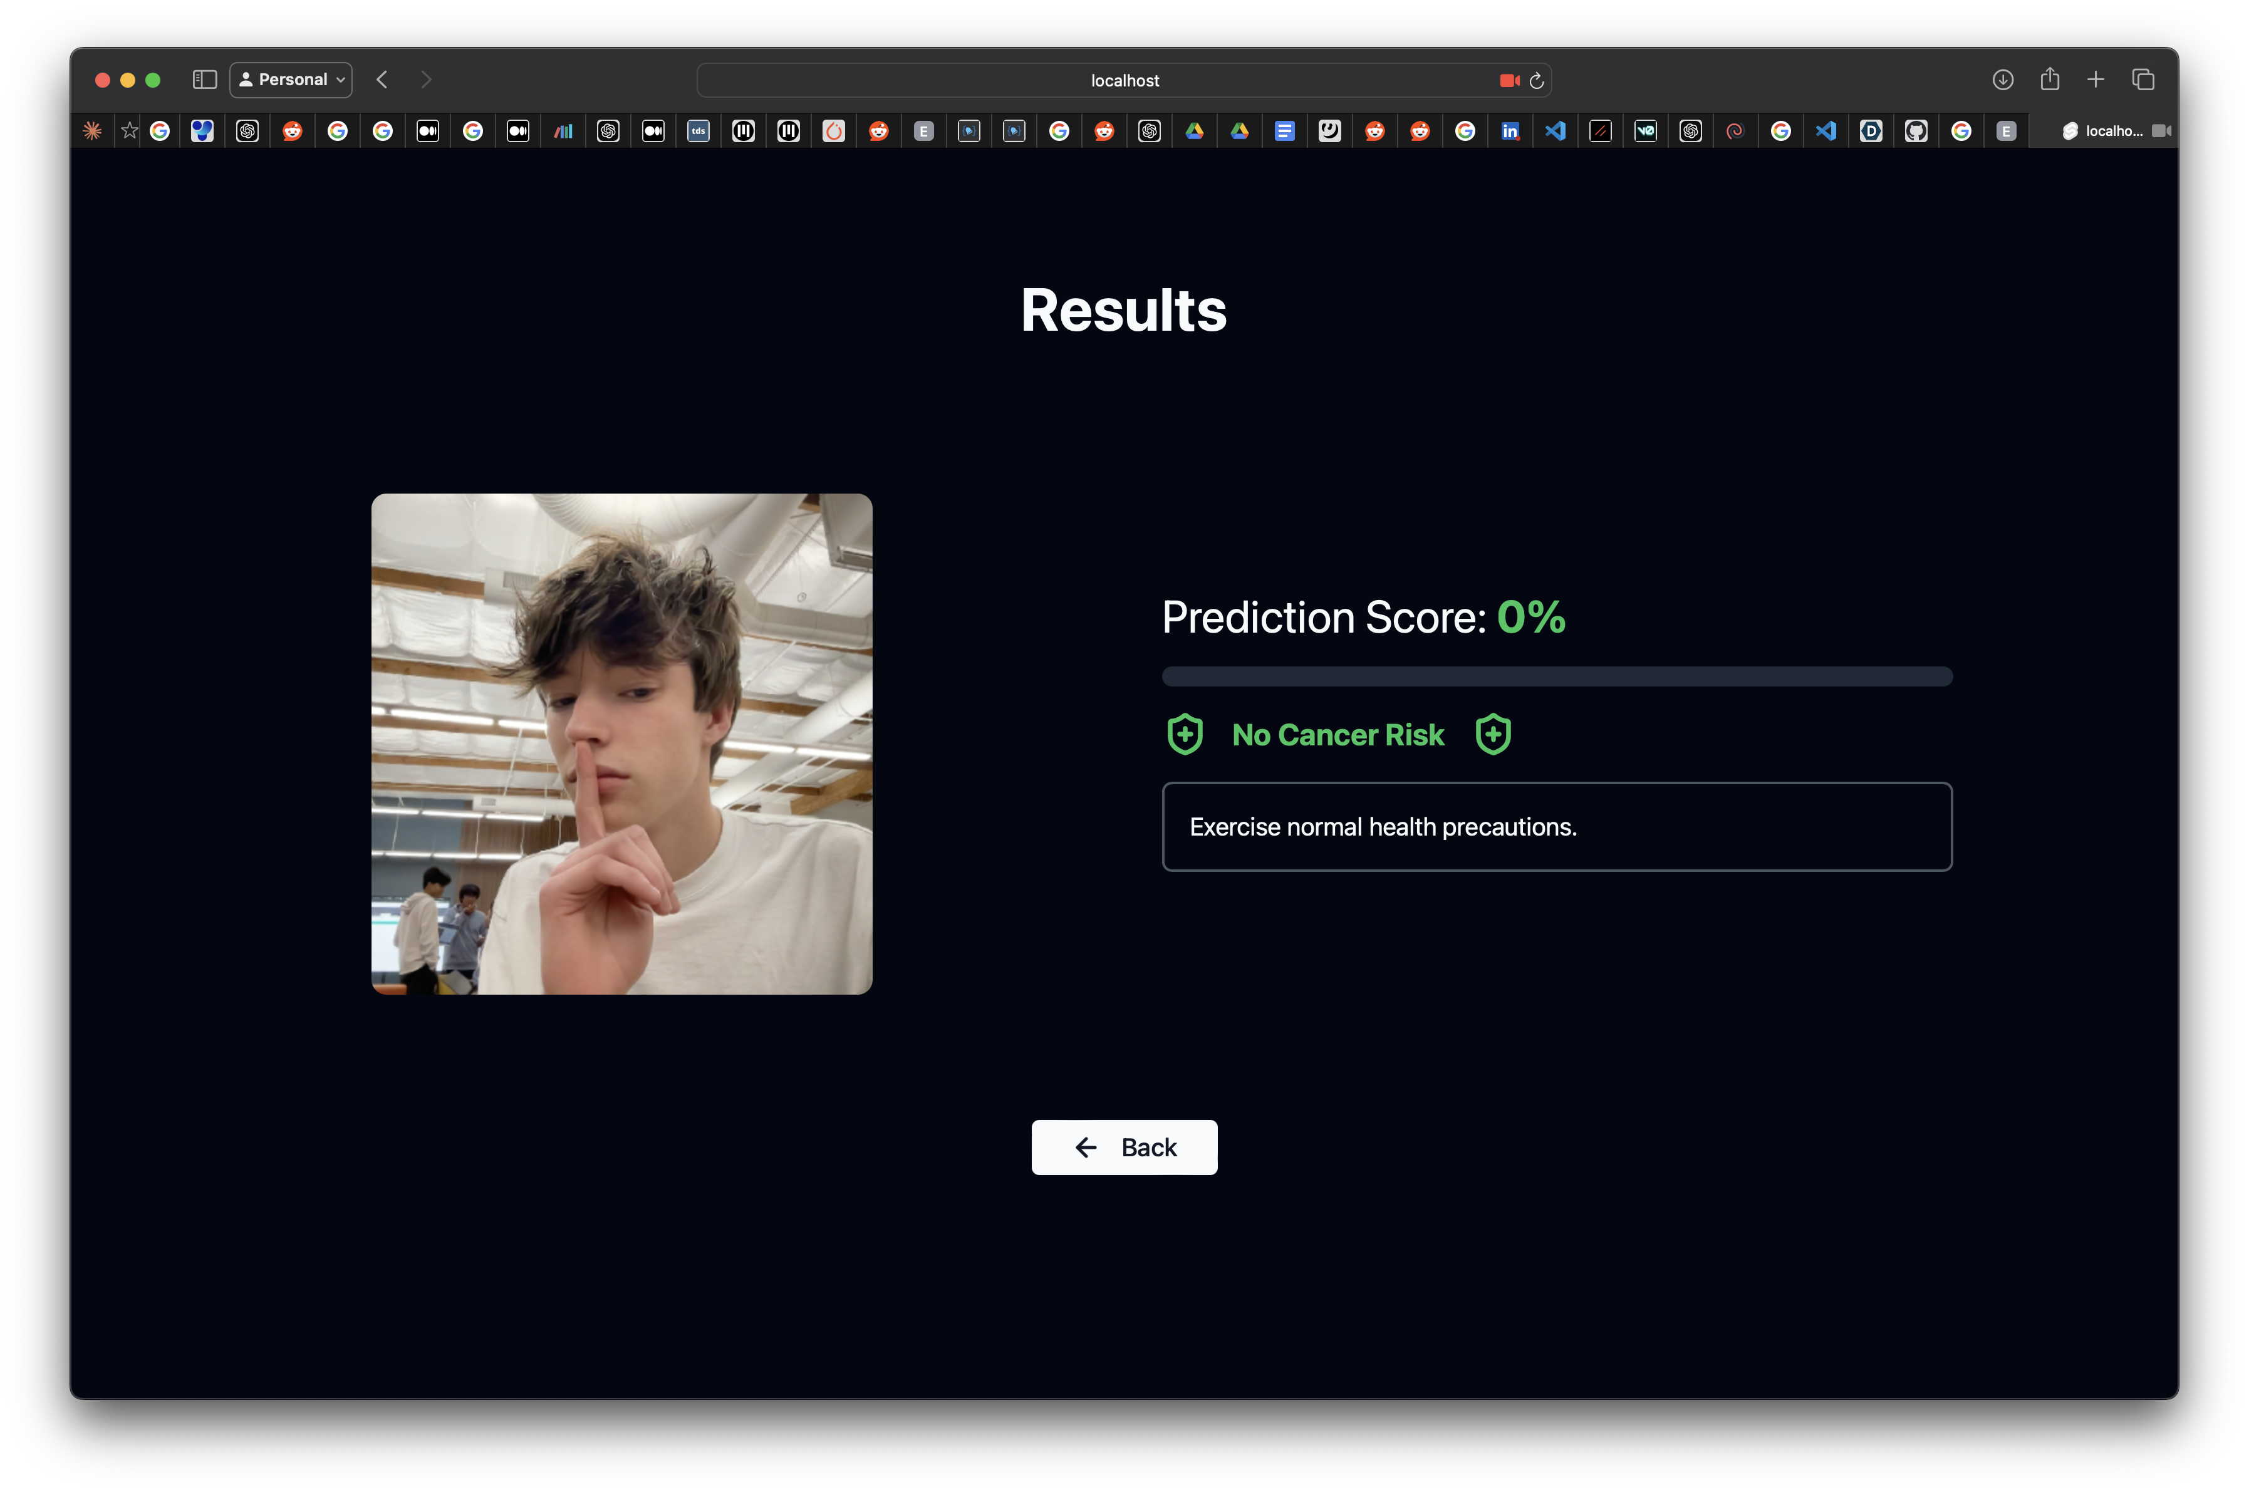Click the red camera recording indicator
The width and height of the screenshot is (2249, 1492).
pos(1510,81)
